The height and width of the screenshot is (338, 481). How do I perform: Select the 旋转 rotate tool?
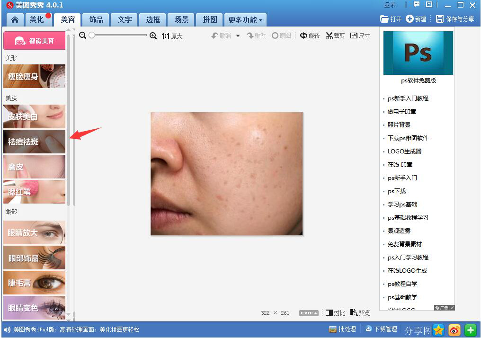click(310, 35)
